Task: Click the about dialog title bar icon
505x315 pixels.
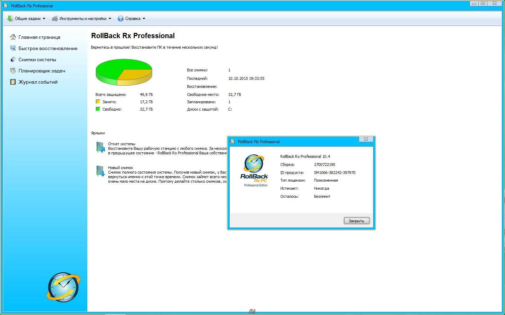Action: [x=232, y=141]
